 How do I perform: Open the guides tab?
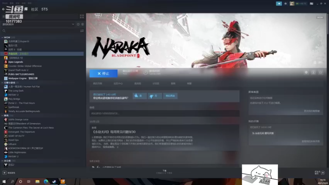(x=173, y=83)
